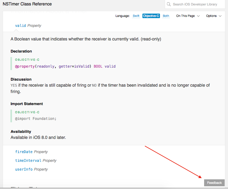Click the Import Statement heading

27,104
